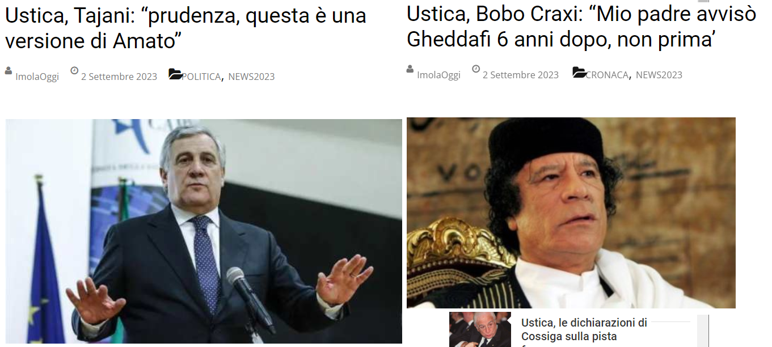The width and height of the screenshot is (772, 347).
Task: Click folder icon before CRONACA category
Action: (x=579, y=73)
